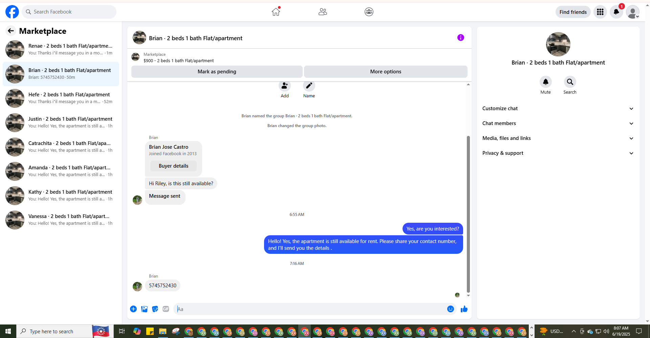Search in conversation via magnifier icon
Screen dimensions: 650x338
click(570, 82)
